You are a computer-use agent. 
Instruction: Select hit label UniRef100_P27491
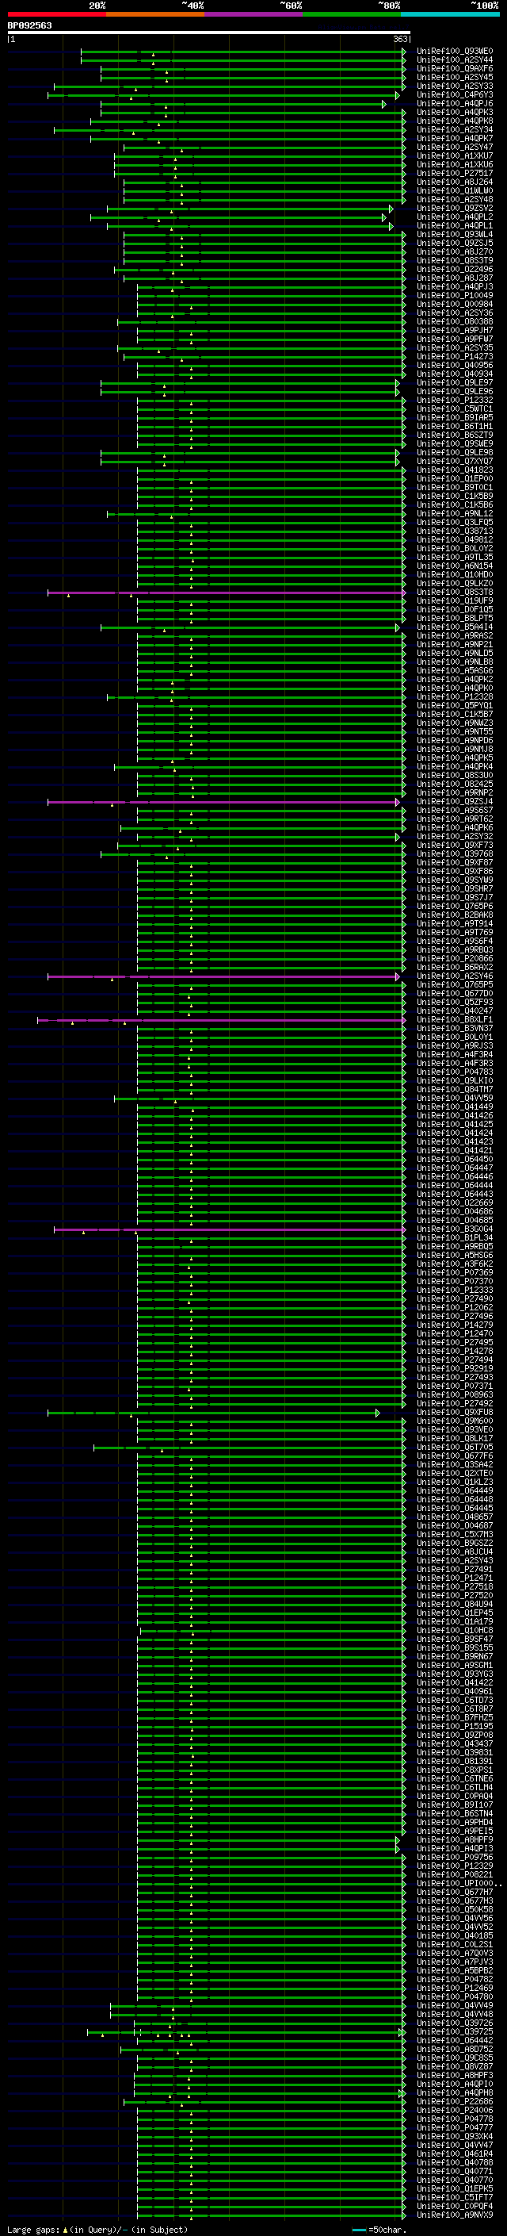454,1570
